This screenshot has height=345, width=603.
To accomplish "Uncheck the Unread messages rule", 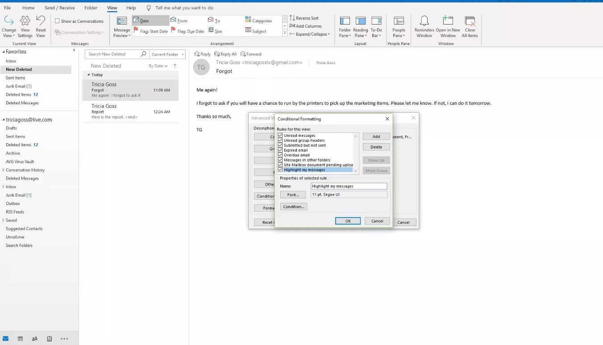I will 280,136.
